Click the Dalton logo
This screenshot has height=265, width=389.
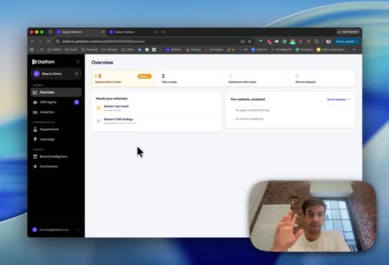(43, 62)
